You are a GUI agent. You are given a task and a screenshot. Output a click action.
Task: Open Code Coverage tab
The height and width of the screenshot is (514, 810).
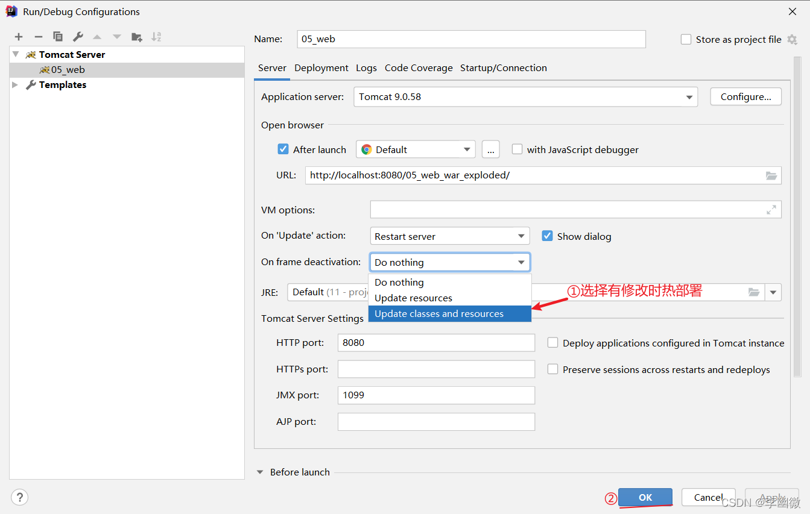coord(419,67)
